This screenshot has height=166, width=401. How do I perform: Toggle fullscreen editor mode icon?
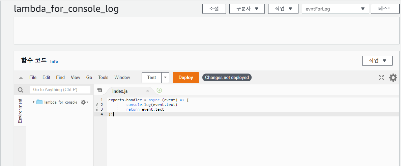(x=381, y=78)
